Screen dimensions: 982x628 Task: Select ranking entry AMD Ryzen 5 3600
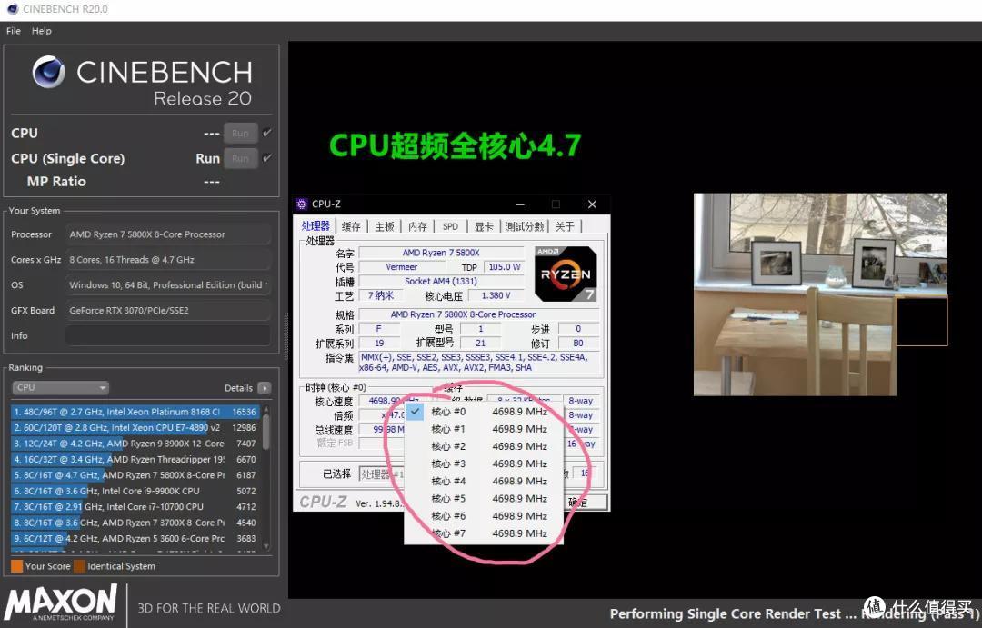coord(135,538)
